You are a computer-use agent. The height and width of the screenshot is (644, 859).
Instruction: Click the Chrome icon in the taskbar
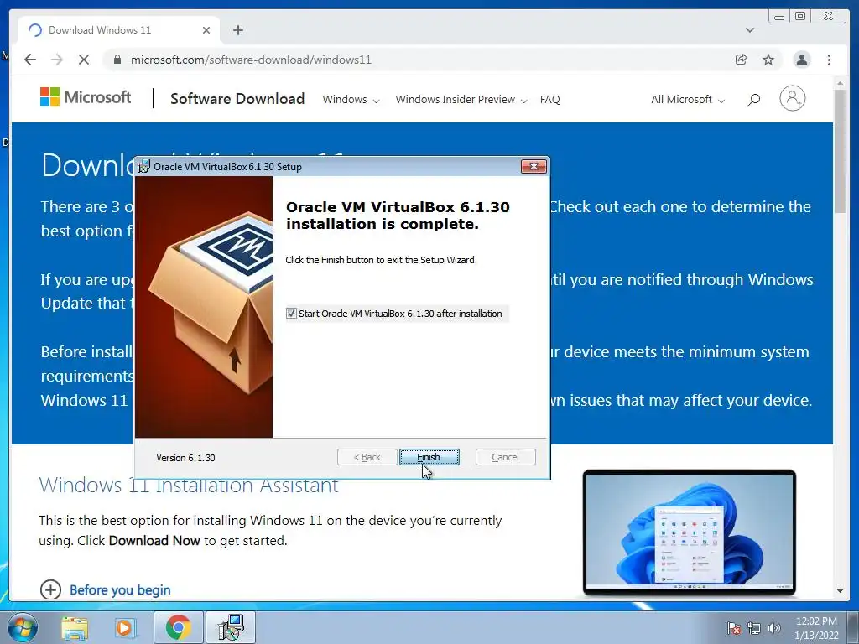tap(178, 627)
